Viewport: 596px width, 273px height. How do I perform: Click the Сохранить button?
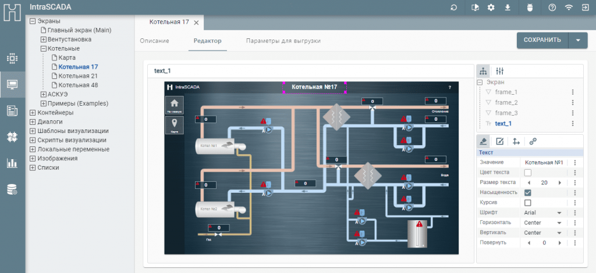(x=542, y=40)
